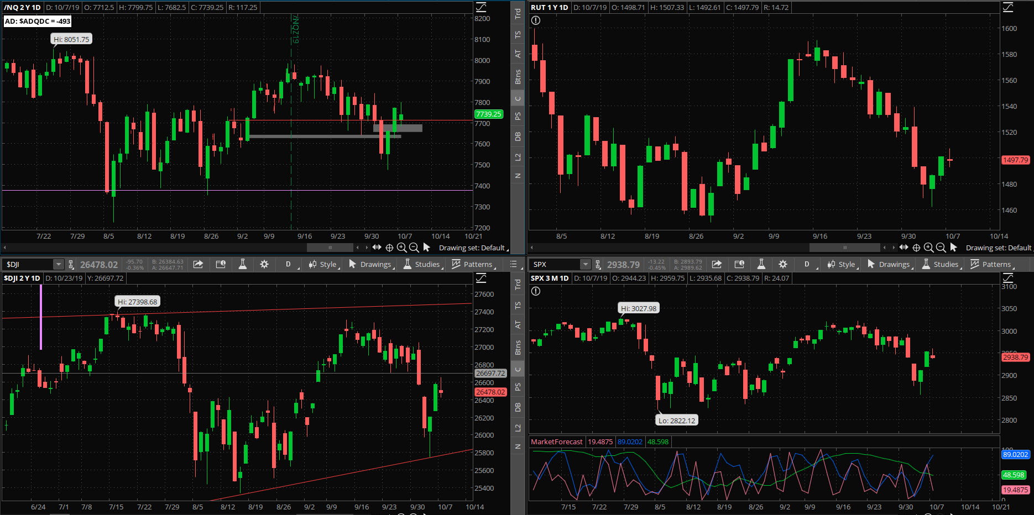Open the Trd side tab beside the /NQ chart

(x=518, y=14)
